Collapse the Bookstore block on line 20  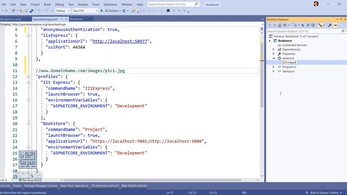pos(29,124)
